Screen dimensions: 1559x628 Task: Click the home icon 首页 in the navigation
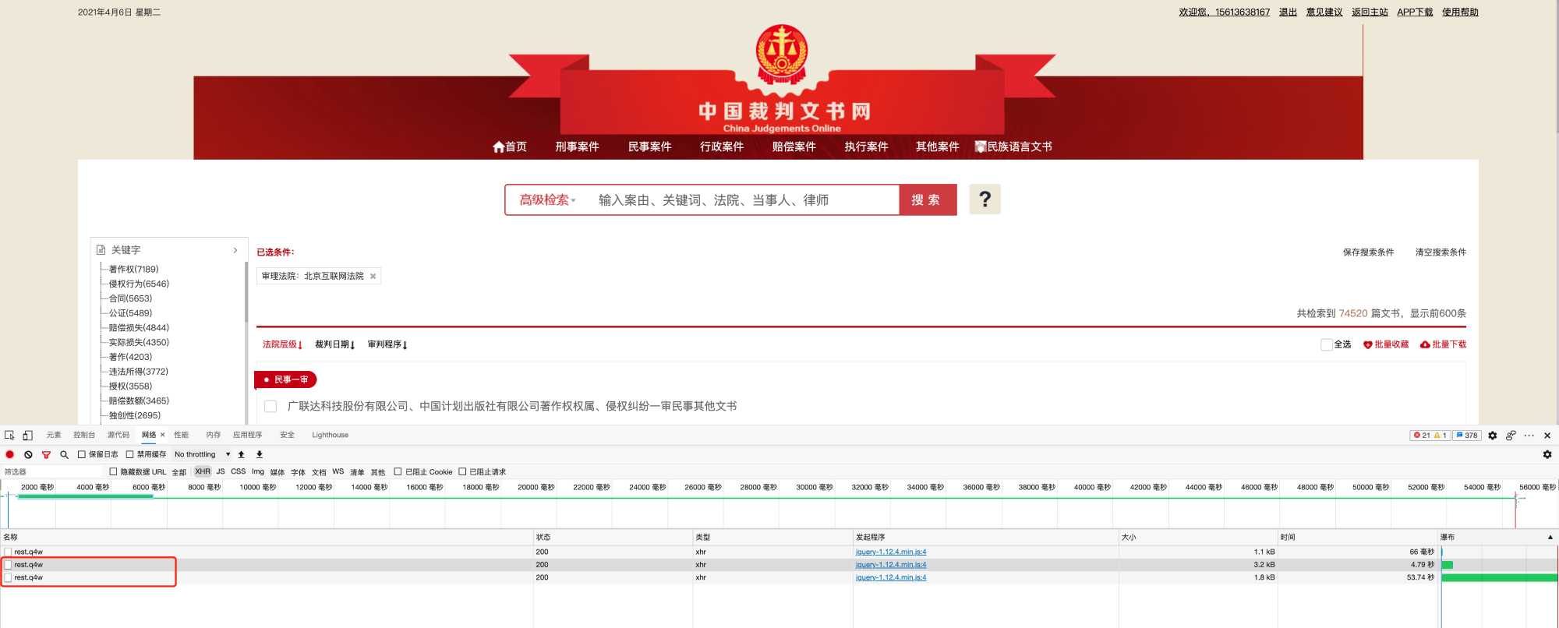pos(510,146)
